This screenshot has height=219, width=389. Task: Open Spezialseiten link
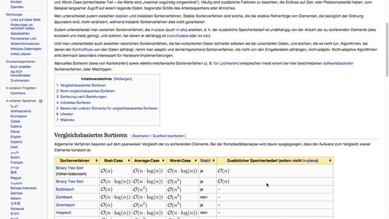pos(20,33)
